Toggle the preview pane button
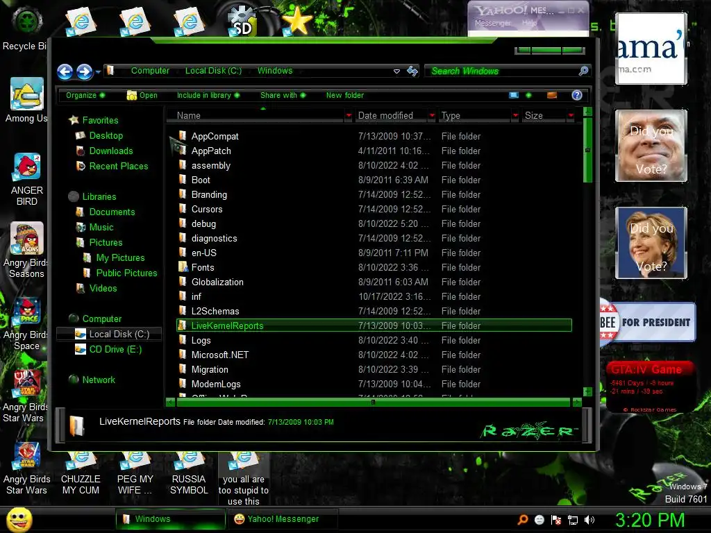The height and width of the screenshot is (533, 711). point(552,95)
